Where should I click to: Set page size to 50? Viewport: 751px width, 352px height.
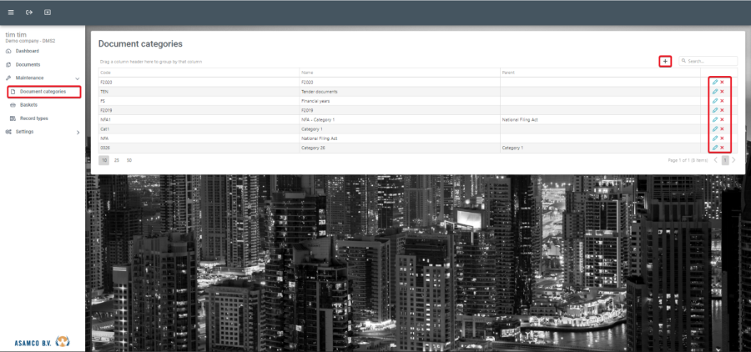pyautogui.click(x=129, y=159)
